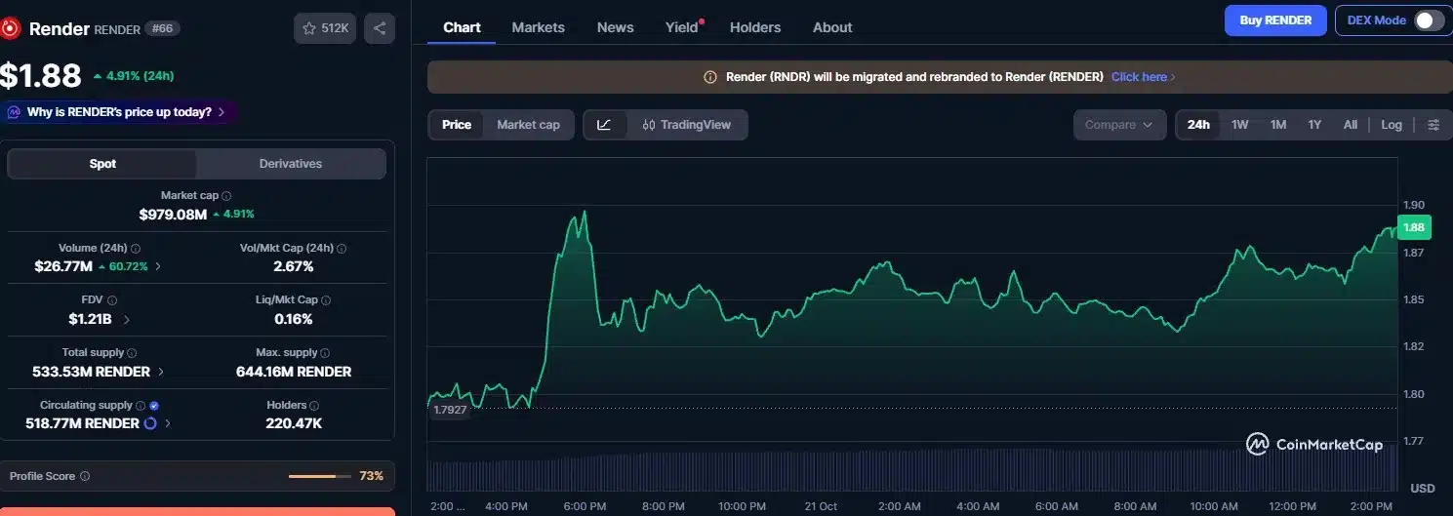Click Total supply info icon

(x=132, y=353)
